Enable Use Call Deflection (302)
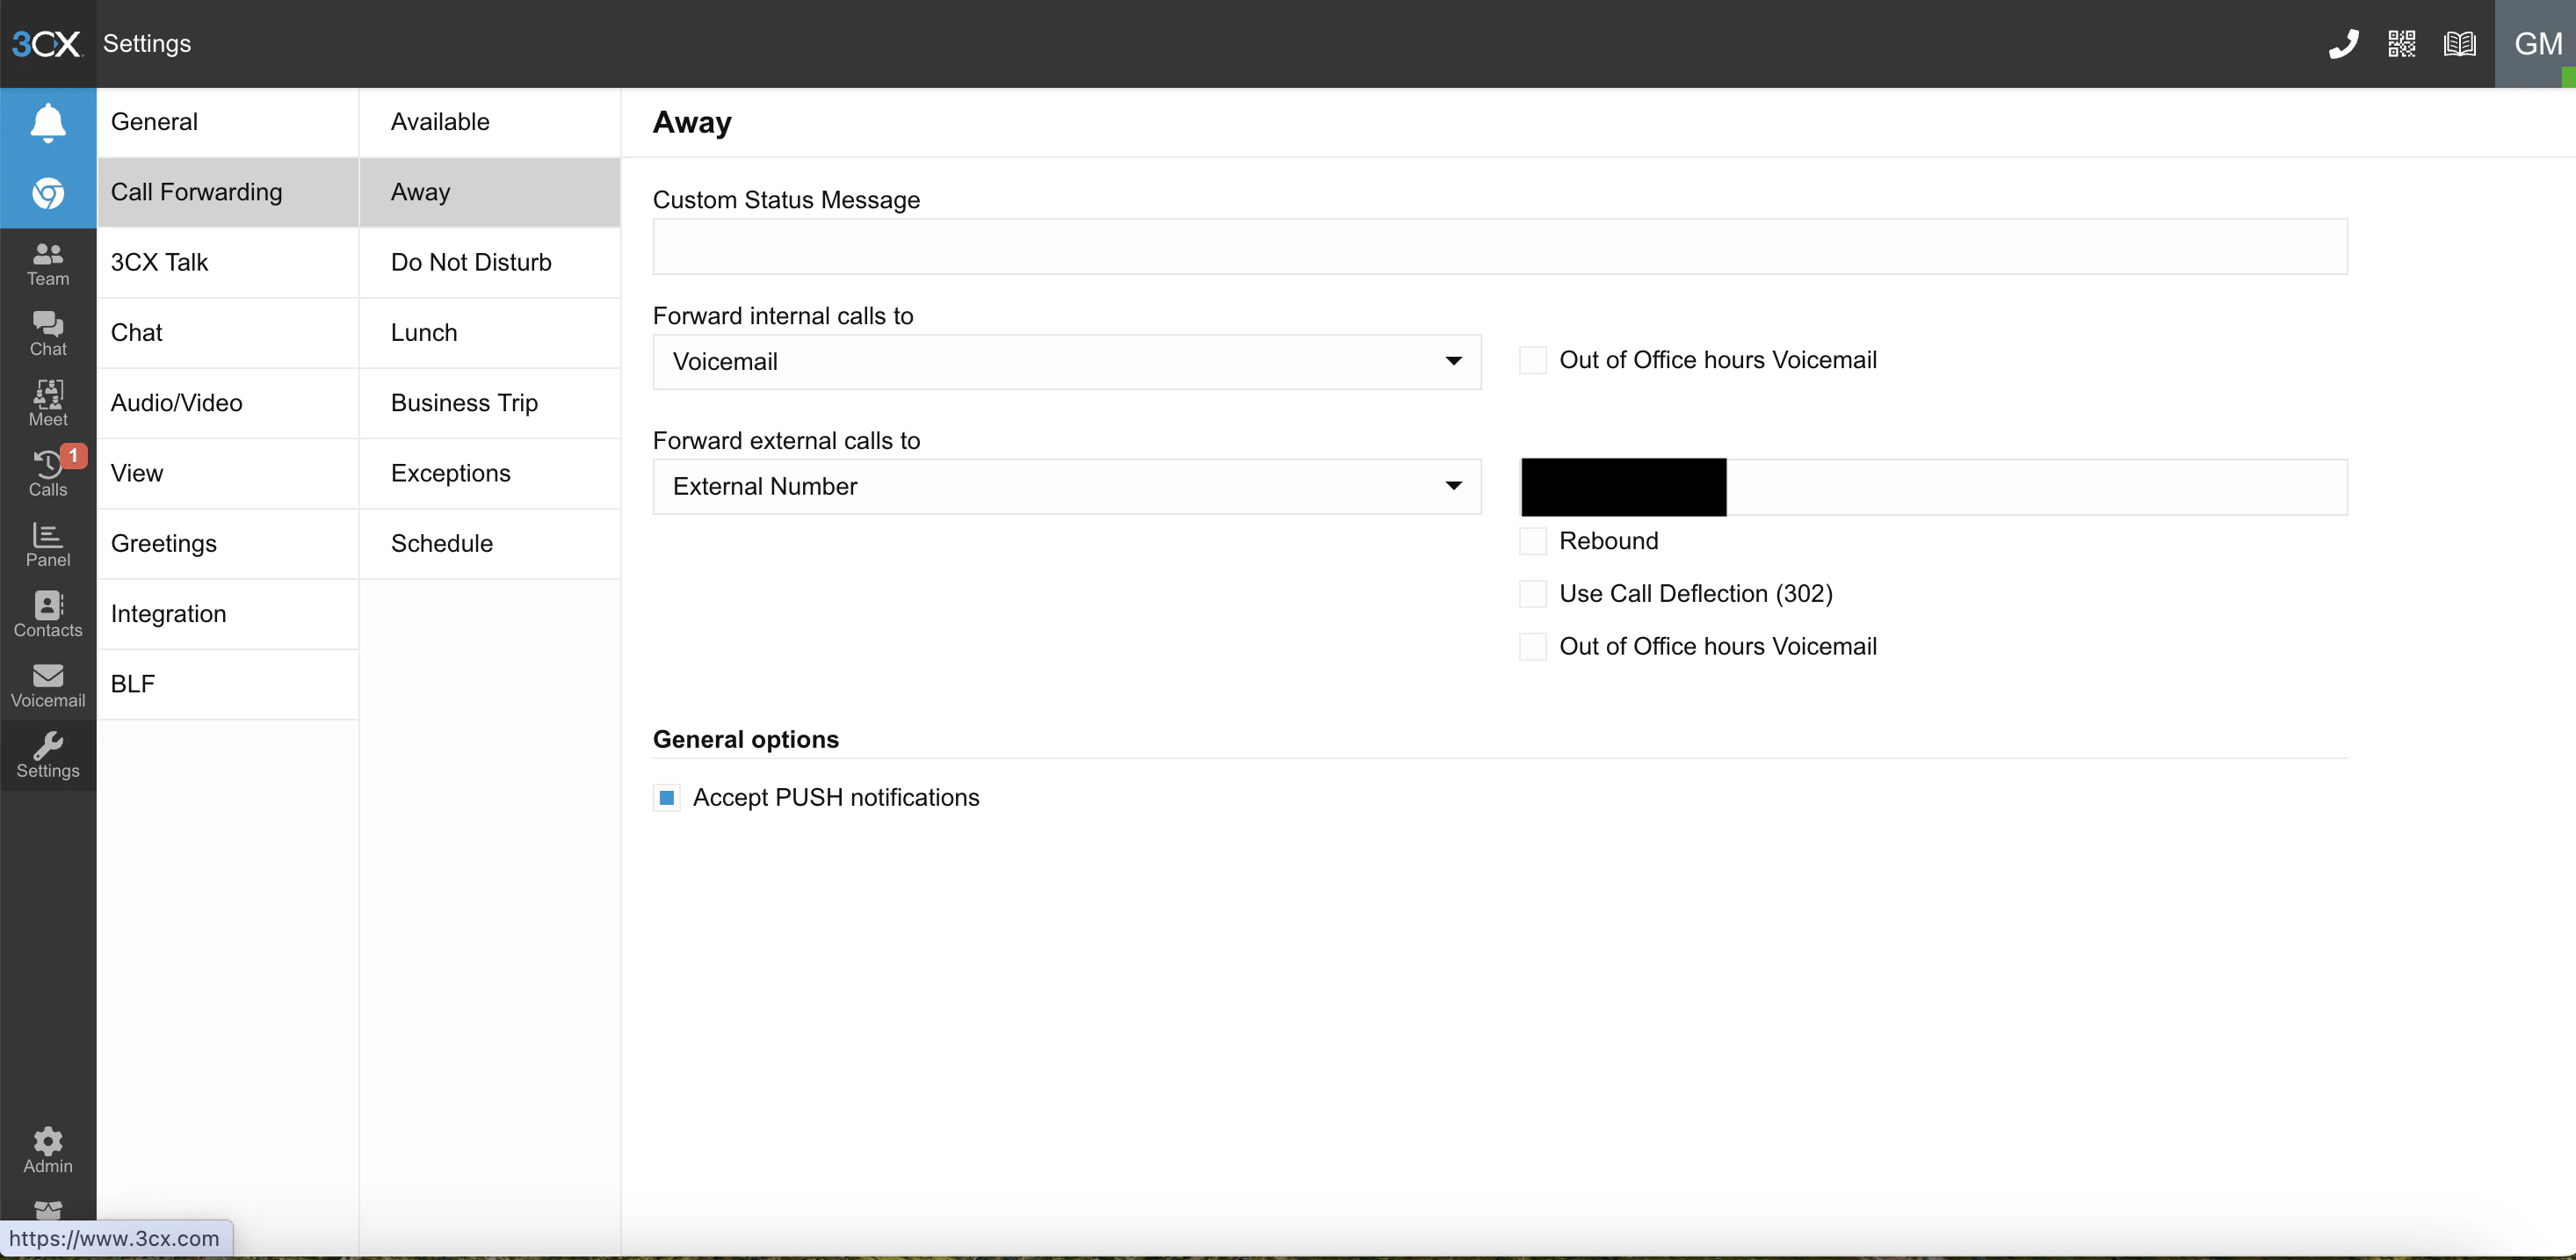Viewport: 2576px width, 1260px height. pyautogui.click(x=1533, y=594)
